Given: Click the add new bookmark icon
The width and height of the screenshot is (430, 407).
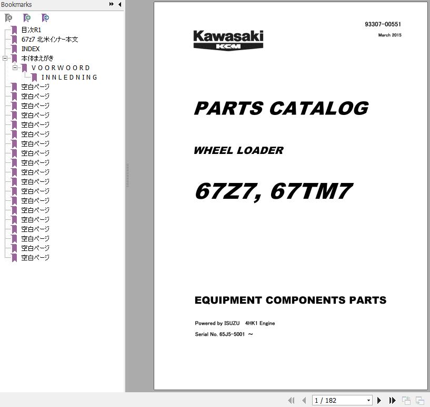Looking at the screenshot, I should (27, 18).
